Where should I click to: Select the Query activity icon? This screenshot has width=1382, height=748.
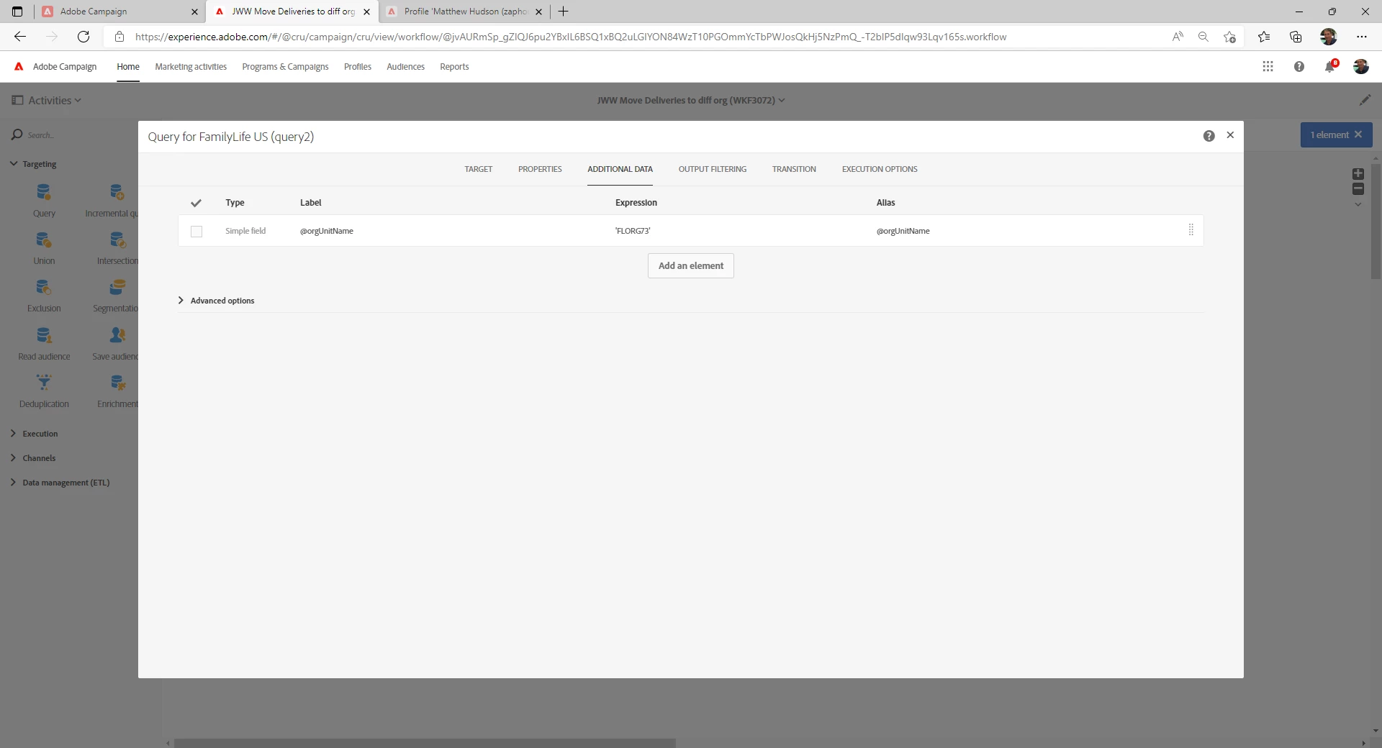point(44,192)
